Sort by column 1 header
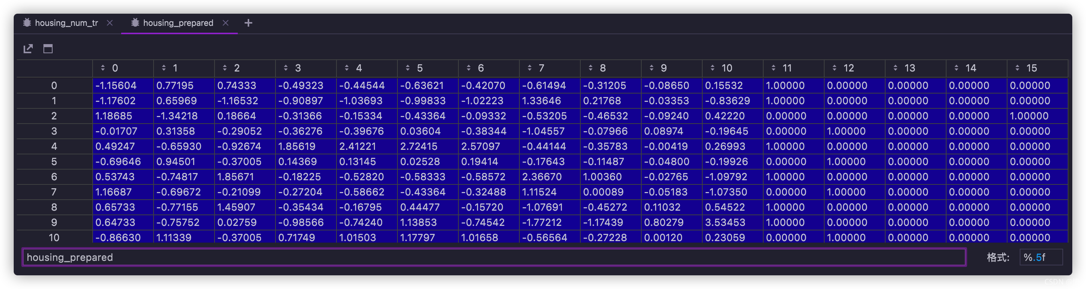 point(184,68)
